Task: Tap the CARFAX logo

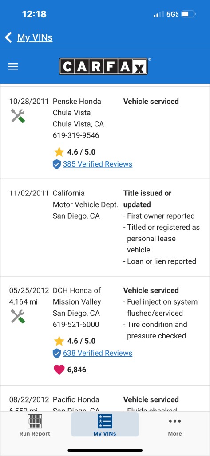Action: click(x=103, y=67)
